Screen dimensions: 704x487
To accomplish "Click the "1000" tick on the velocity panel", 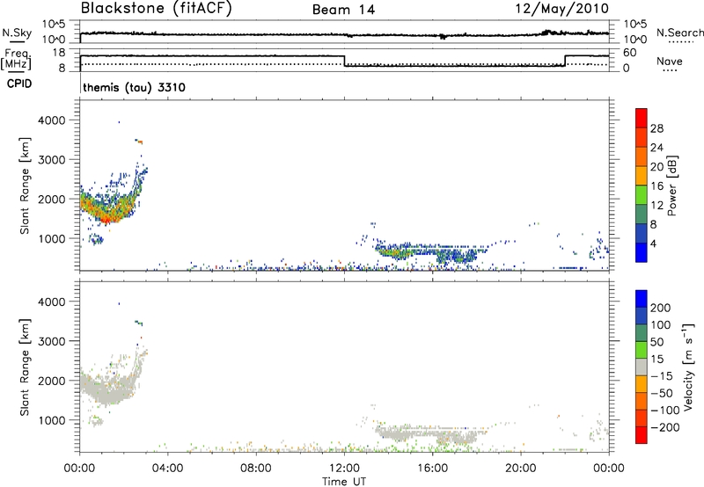I will click(x=52, y=420).
